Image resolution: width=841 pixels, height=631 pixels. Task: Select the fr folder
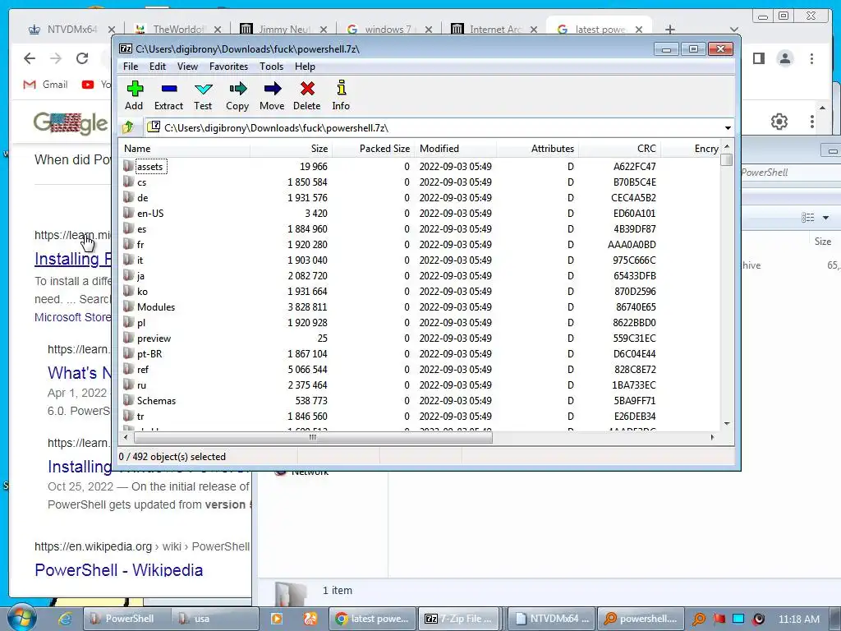click(x=140, y=245)
